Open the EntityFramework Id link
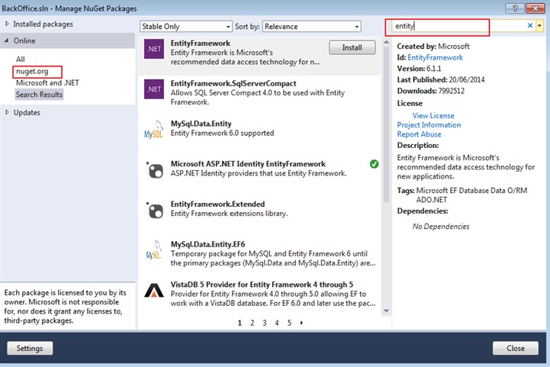550x367 pixels. (x=436, y=57)
